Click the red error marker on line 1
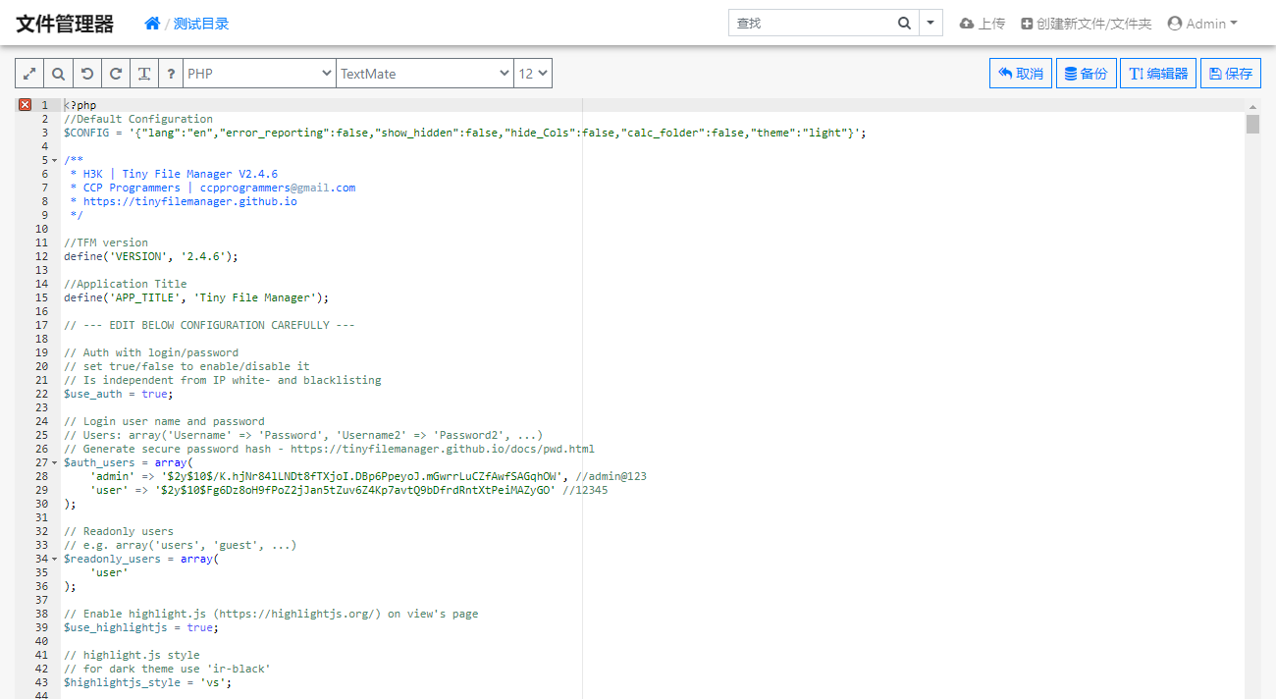This screenshot has width=1276, height=699. (25, 104)
